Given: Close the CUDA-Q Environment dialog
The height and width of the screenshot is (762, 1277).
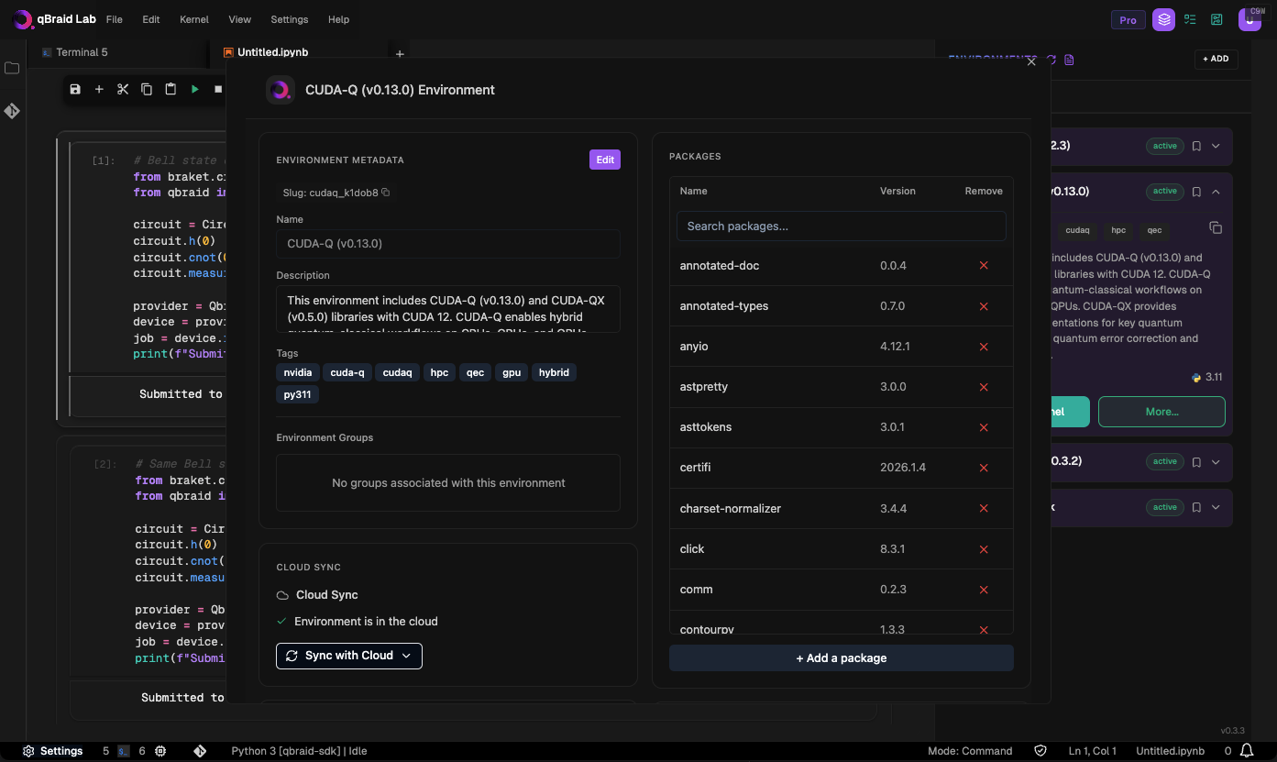Looking at the screenshot, I should (x=1031, y=62).
